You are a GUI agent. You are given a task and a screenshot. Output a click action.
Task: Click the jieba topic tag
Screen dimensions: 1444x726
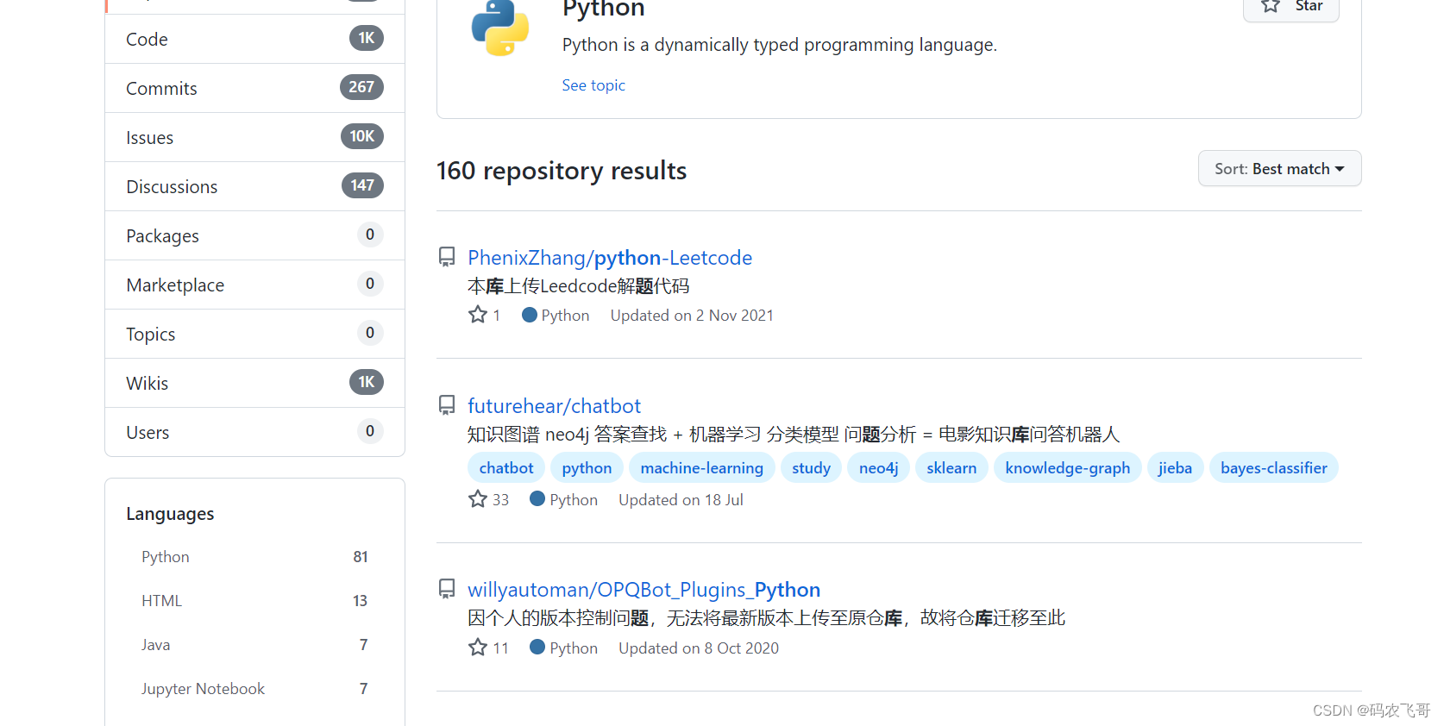tap(1175, 467)
